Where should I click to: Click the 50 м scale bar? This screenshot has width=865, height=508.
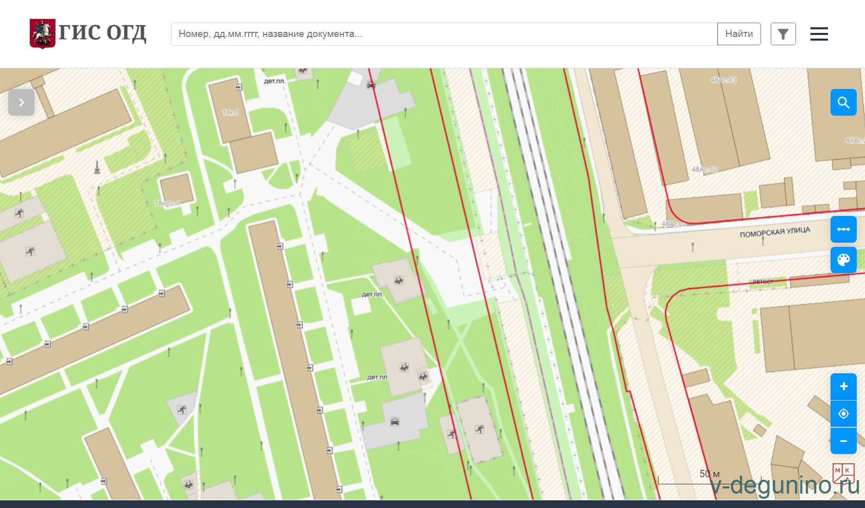(709, 478)
